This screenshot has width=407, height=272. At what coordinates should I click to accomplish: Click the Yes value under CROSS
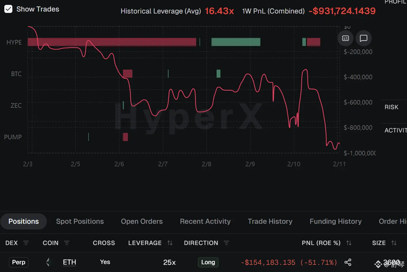pos(105,262)
